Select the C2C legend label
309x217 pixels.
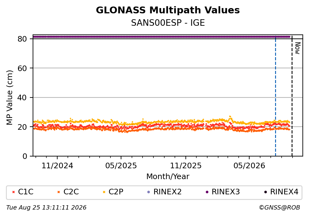(71, 192)
